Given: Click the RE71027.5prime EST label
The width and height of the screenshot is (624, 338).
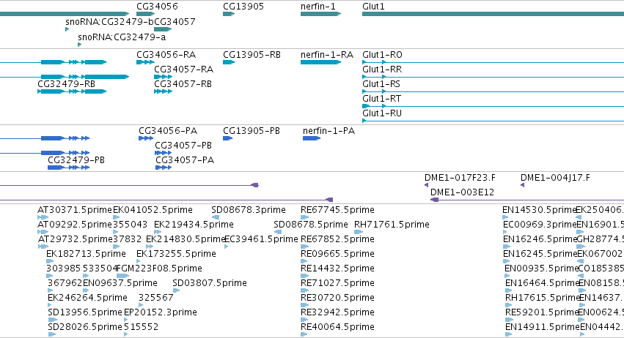Looking at the screenshot, I should [x=337, y=283].
